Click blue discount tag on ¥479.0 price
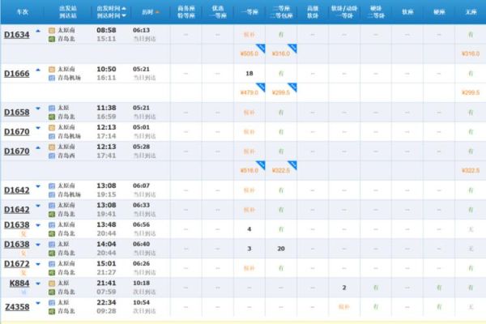The image size is (486, 324). click(x=261, y=87)
